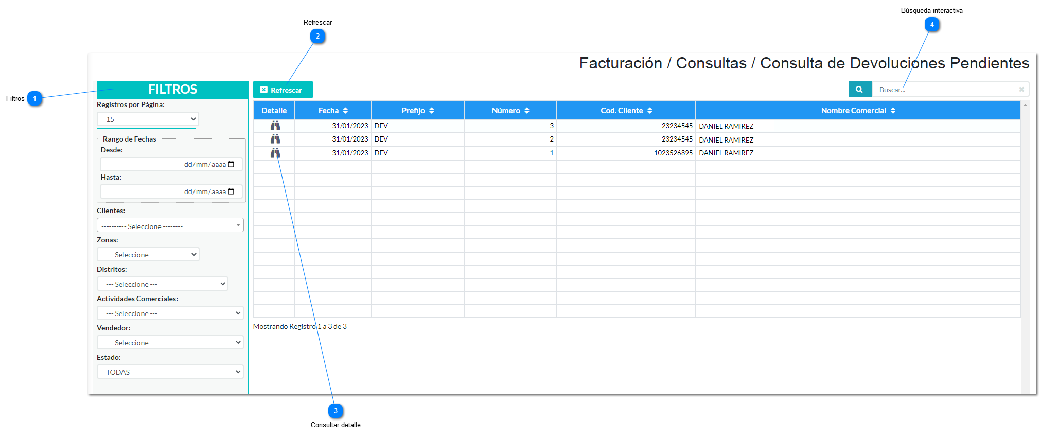
Task: Open detail binoculars for row Número 1
Action: [x=275, y=153]
